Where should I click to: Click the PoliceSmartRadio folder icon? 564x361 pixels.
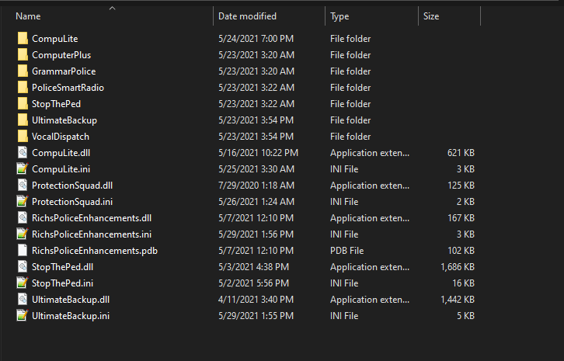(x=23, y=88)
